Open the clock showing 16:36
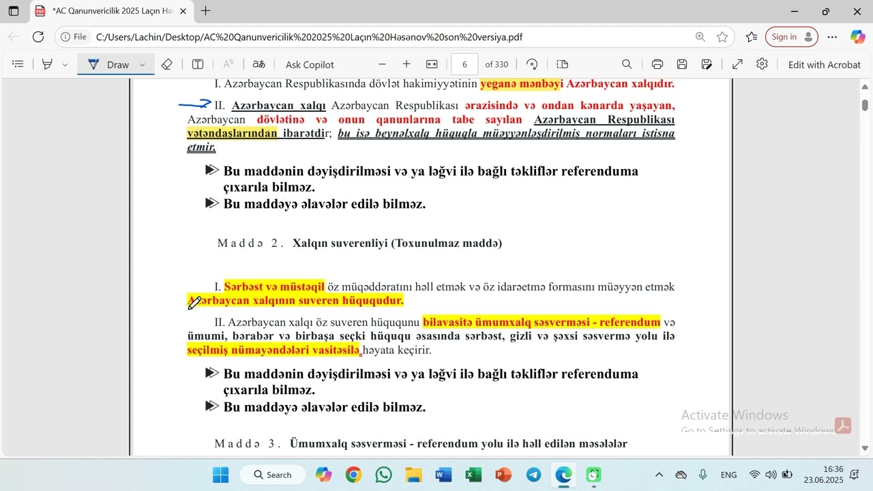The image size is (873, 491). (x=823, y=475)
